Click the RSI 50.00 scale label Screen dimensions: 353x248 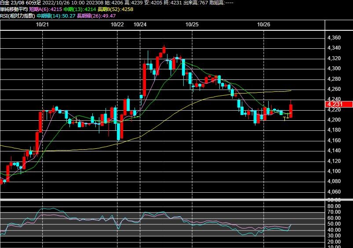click(x=334, y=224)
